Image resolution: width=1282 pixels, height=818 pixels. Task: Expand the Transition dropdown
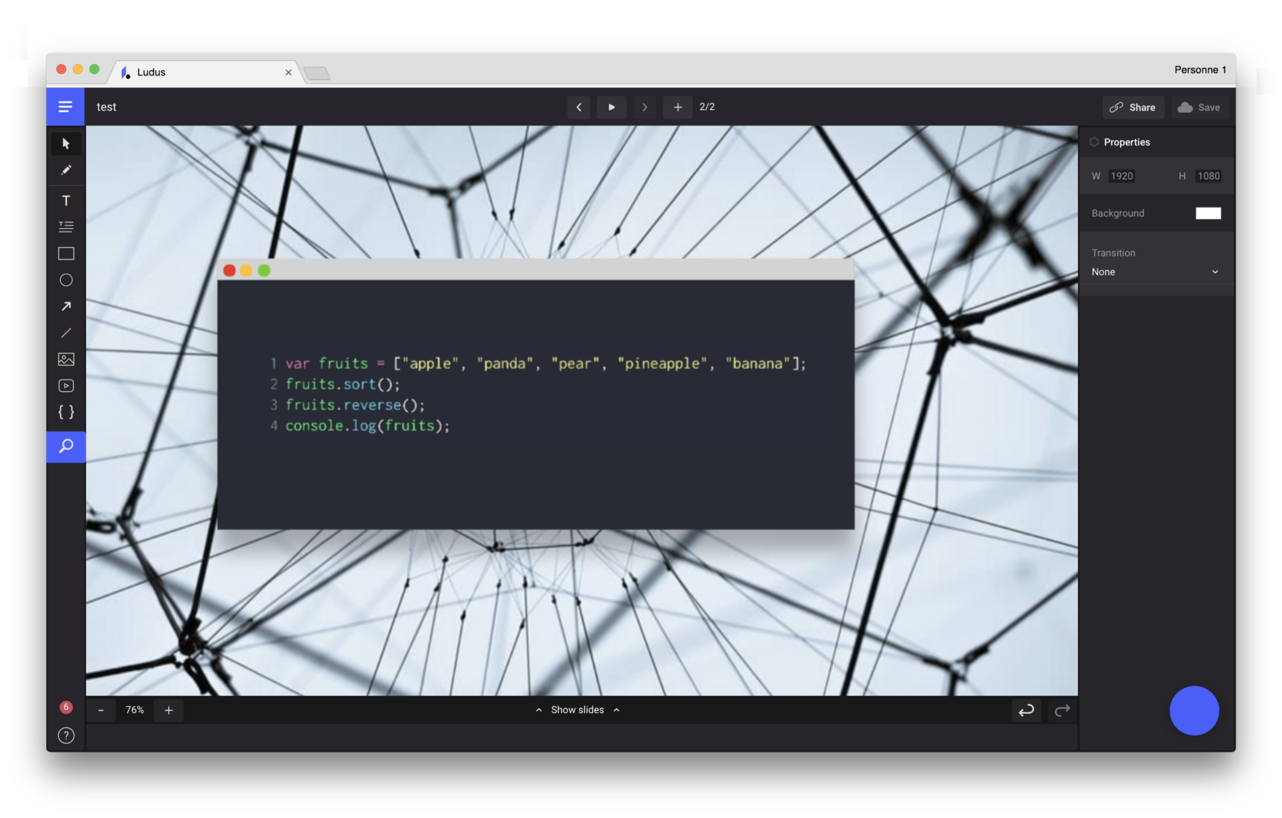[1156, 271]
